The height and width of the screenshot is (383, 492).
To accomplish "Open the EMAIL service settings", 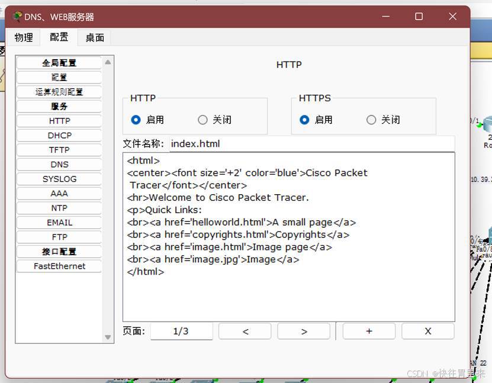I will (59, 223).
